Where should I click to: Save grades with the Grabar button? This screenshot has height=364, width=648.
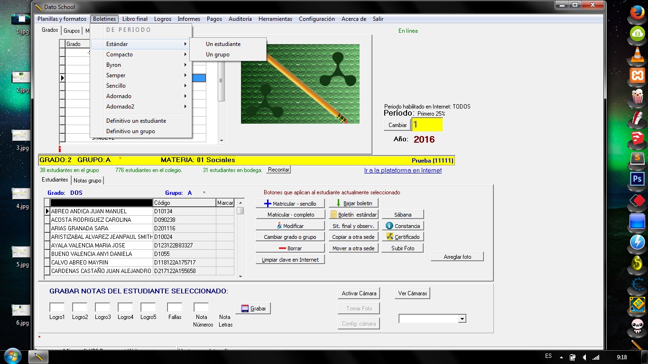pyautogui.click(x=253, y=309)
